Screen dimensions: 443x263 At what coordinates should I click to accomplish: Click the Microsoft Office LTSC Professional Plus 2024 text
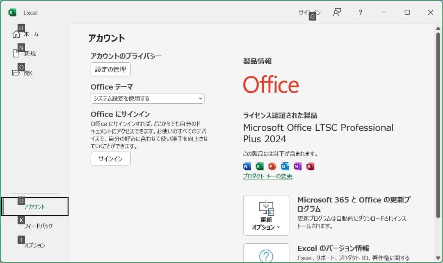pyautogui.click(x=318, y=133)
